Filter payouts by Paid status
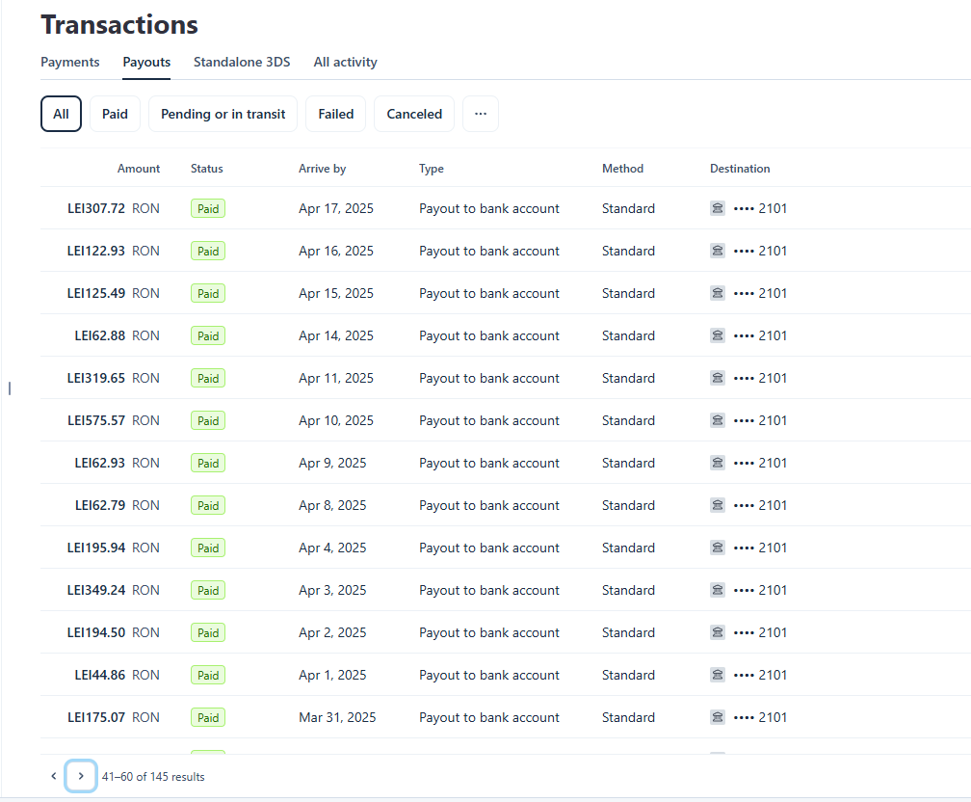The height and width of the screenshot is (802, 971). click(116, 114)
